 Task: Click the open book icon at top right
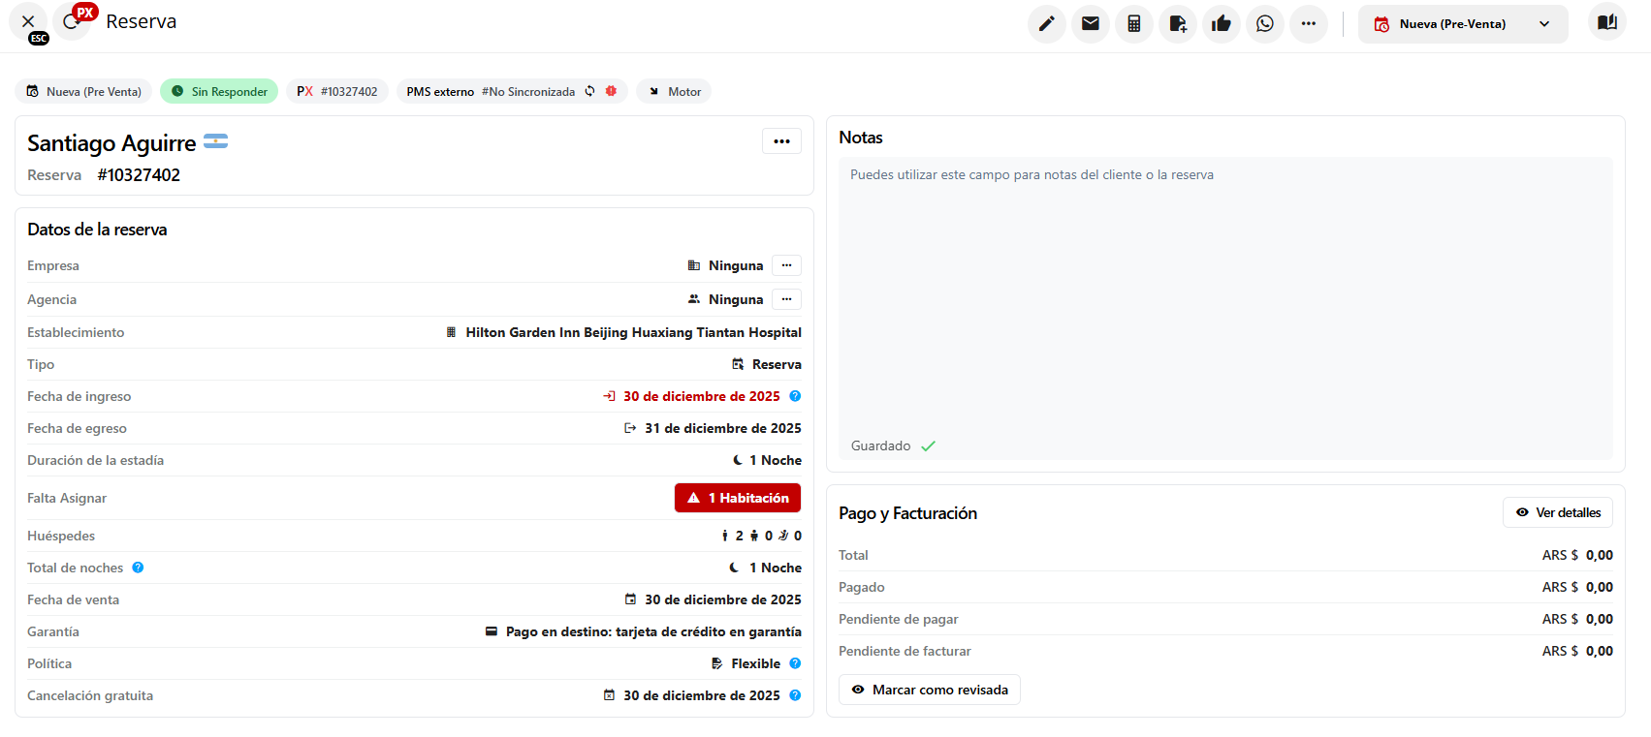click(x=1606, y=22)
